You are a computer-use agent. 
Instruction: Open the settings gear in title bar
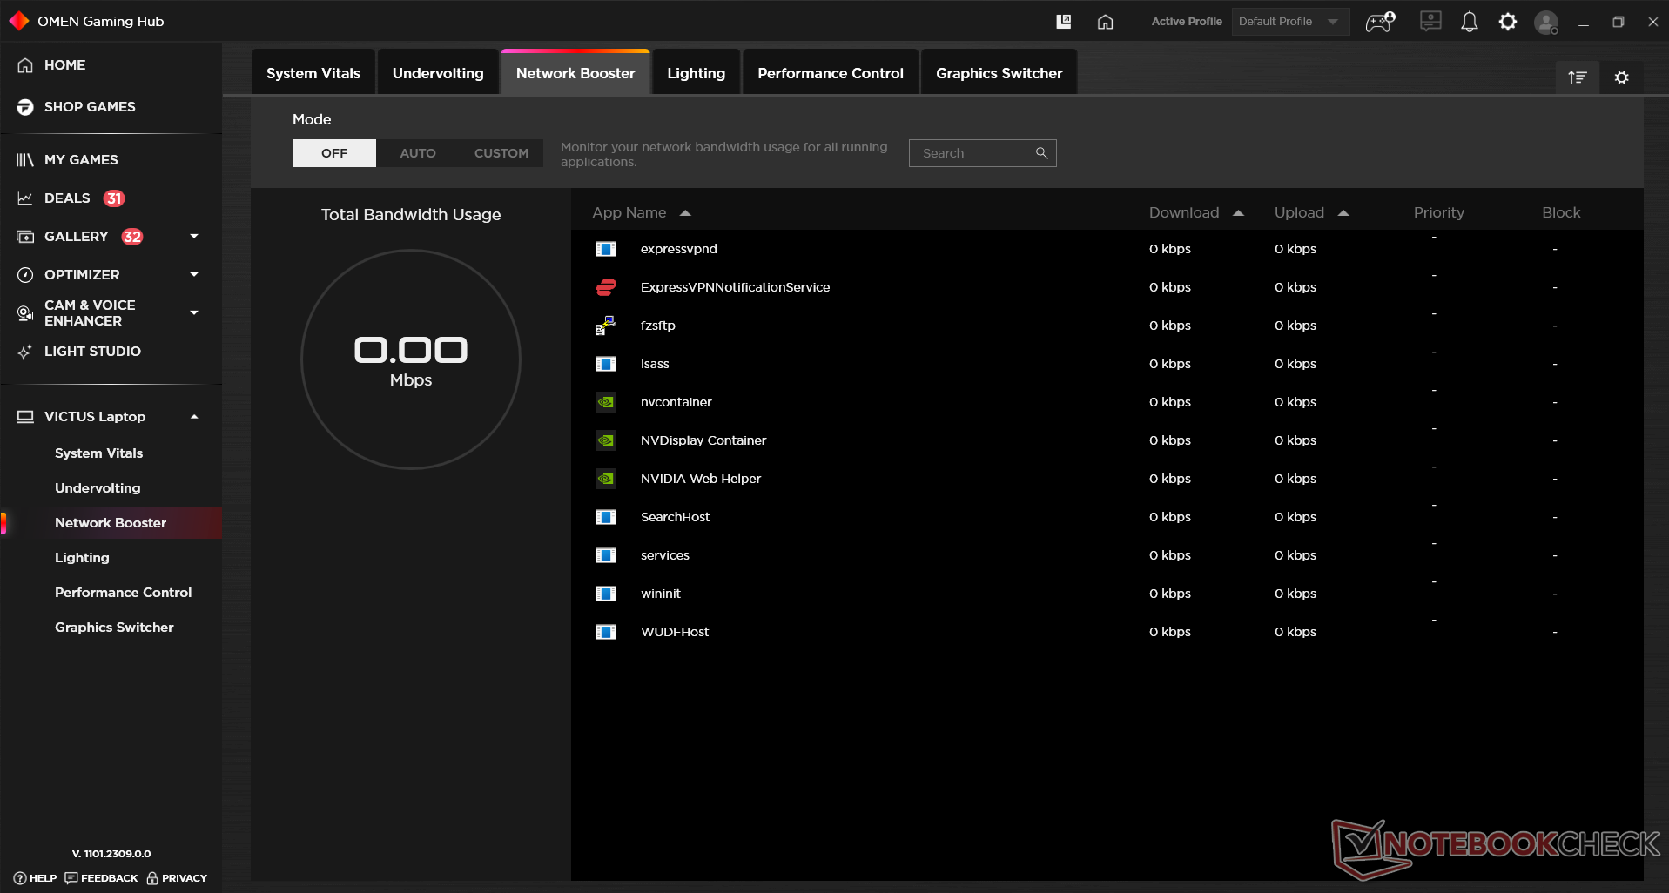tap(1508, 22)
